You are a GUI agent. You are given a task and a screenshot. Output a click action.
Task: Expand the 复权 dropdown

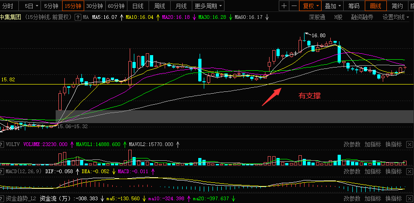pyautogui.click(x=310, y=6)
